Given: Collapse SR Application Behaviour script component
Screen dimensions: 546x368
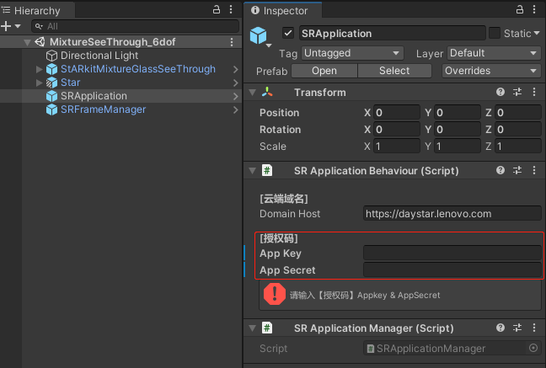Looking at the screenshot, I should click(x=253, y=171).
